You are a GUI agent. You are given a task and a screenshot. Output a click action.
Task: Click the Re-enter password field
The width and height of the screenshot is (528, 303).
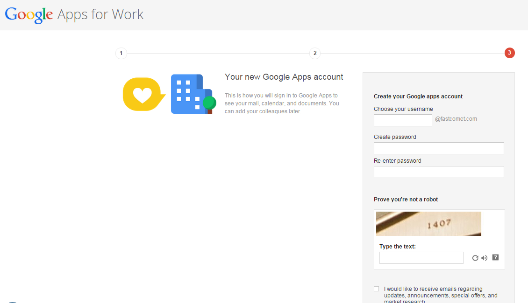pos(438,172)
